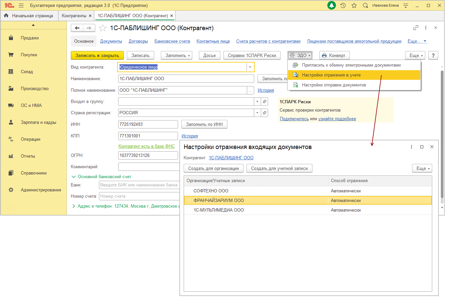This screenshot has height=298, width=461.
Task: Toggle the ЭДО dropdown menu
Action: [300, 55]
